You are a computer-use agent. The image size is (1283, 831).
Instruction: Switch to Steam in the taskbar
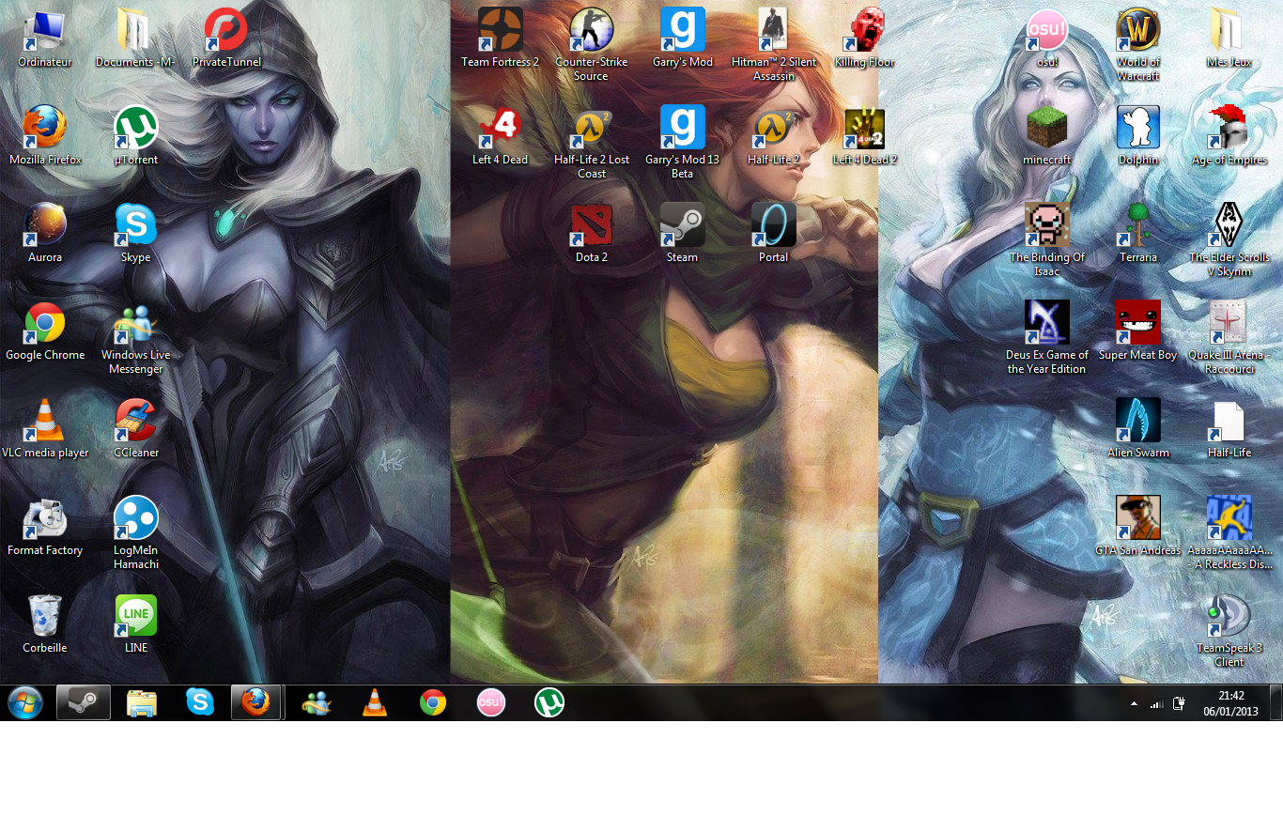[83, 702]
